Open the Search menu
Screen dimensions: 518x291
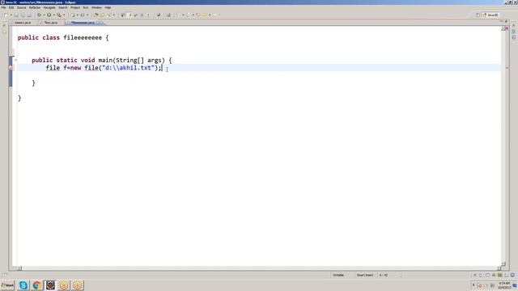[x=63, y=7]
